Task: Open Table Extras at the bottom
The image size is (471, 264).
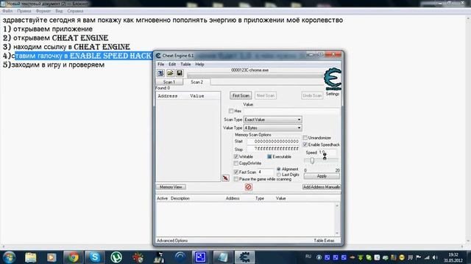Action: pos(324,241)
